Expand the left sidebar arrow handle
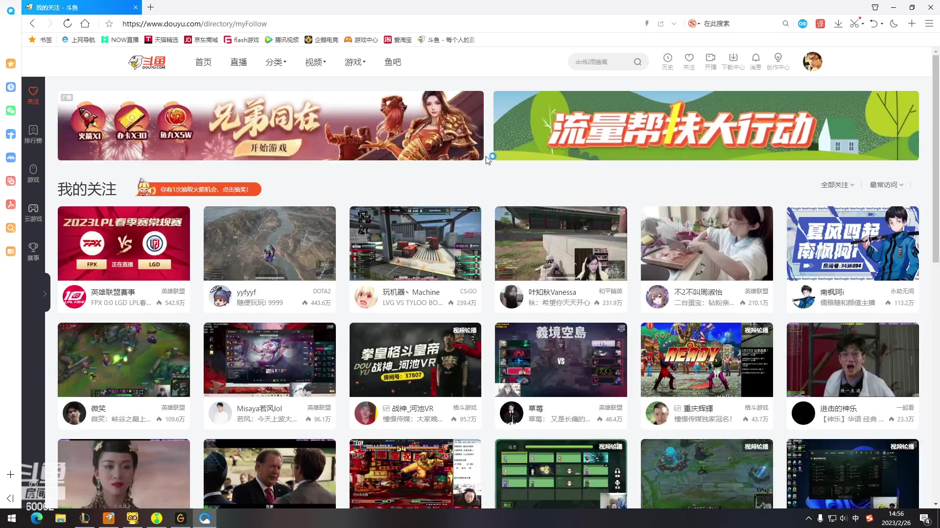The width and height of the screenshot is (940, 528). (46, 294)
